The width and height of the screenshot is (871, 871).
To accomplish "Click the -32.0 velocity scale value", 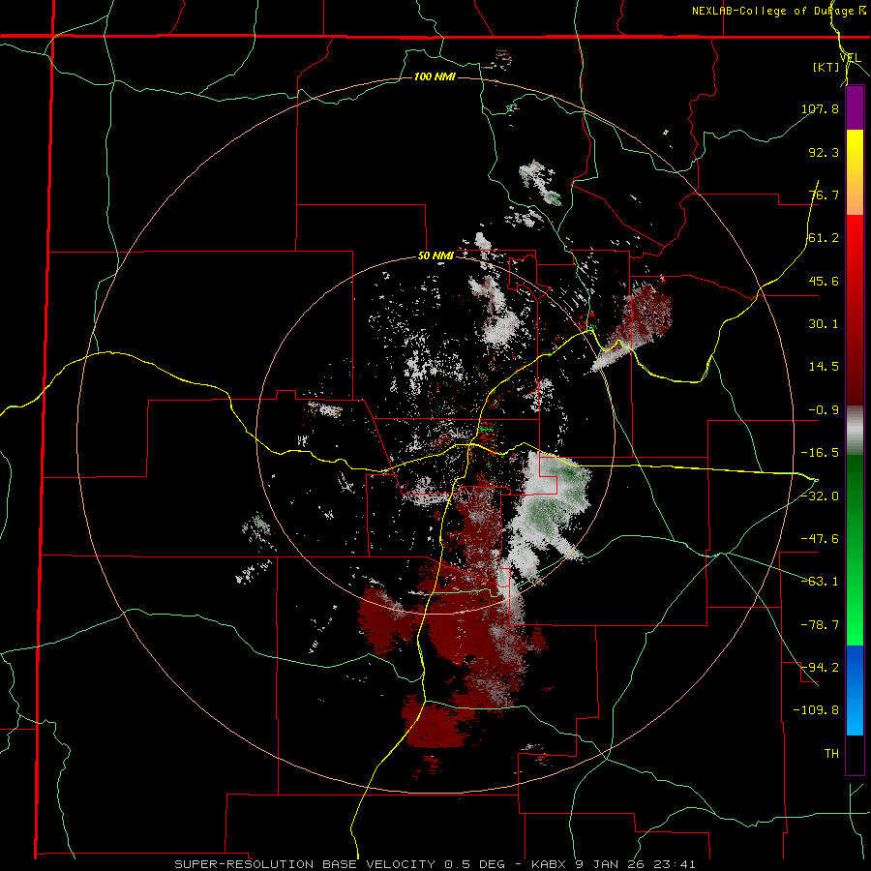I will [x=820, y=496].
